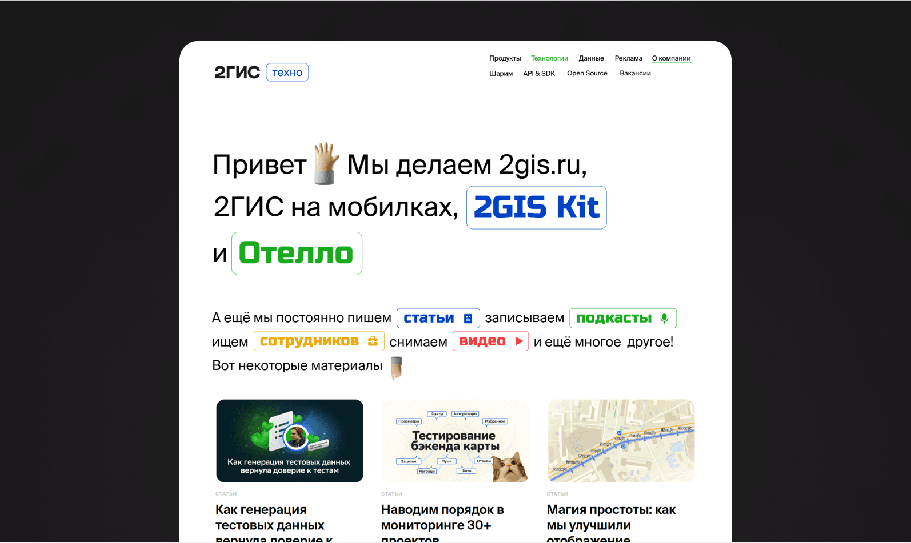The width and height of the screenshot is (911, 543).
Task: Click the Привет greeting word
Action: tap(259, 165)
